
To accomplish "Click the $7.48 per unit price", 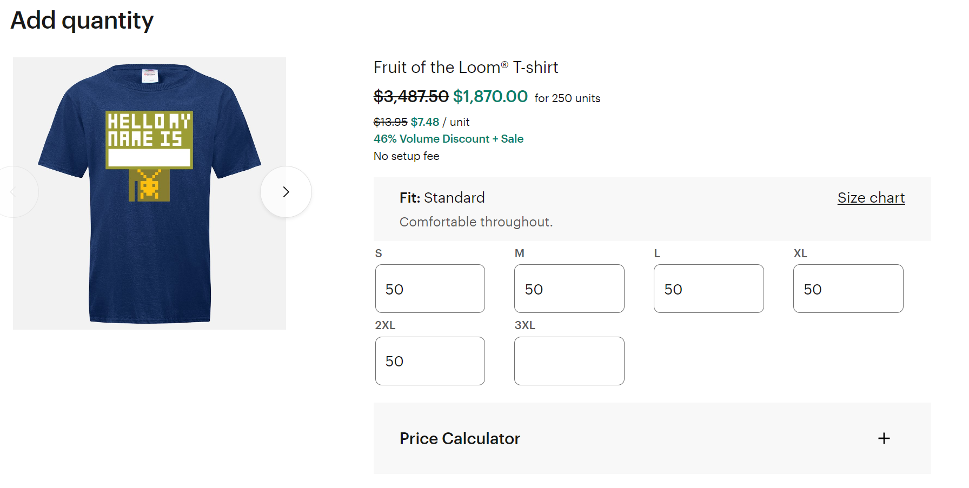I will click(x=425, y=122).
